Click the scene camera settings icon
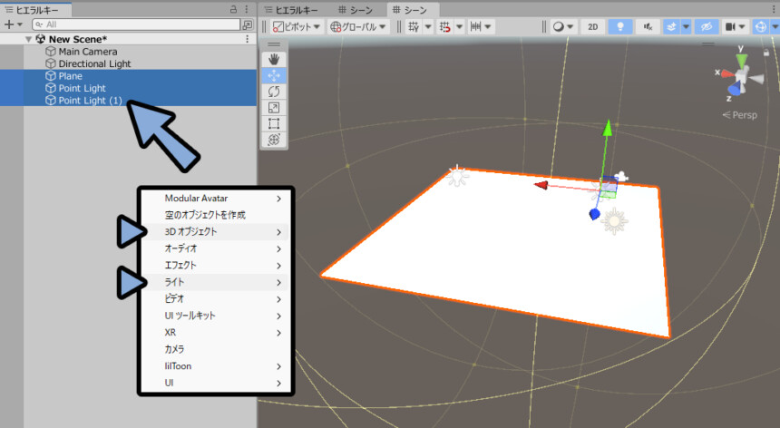This screenshot has height=428, width=780. point(730,26)
